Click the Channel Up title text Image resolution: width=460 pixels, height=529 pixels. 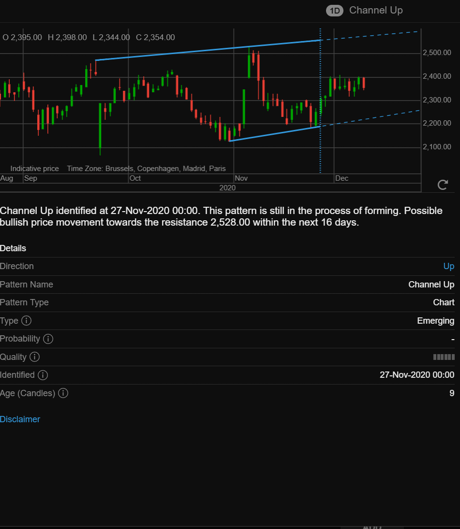pos(376,10)
